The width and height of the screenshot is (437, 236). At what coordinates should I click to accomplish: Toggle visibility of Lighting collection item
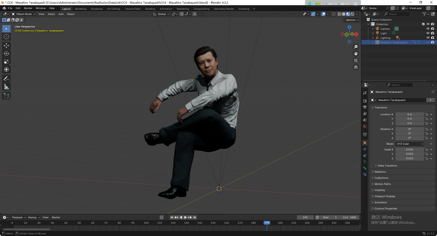point(428,38)
